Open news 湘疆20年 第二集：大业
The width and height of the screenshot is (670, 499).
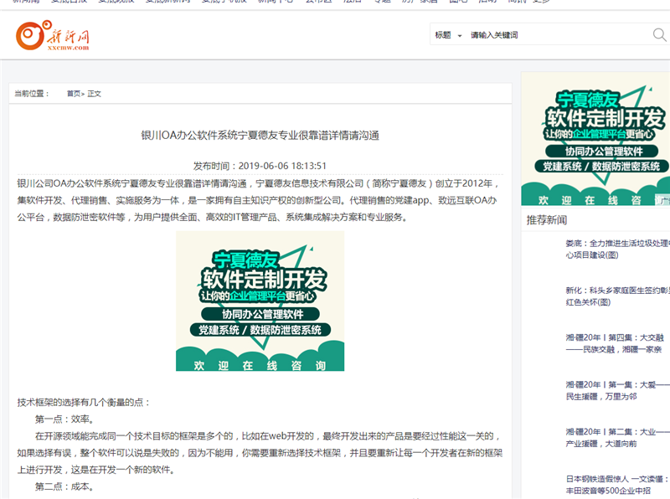(x=617, y=438)
